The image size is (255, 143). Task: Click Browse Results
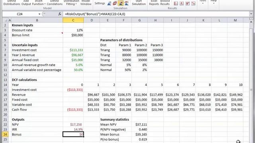(165, 3)
